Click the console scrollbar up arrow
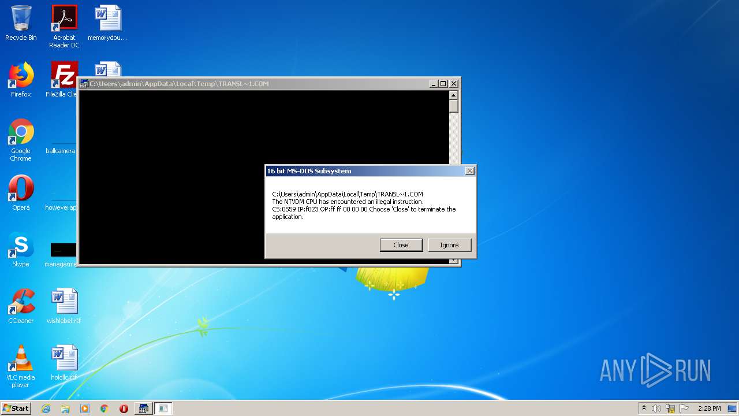This screenshot has height=416, width=739. click(x=454, y=95)
